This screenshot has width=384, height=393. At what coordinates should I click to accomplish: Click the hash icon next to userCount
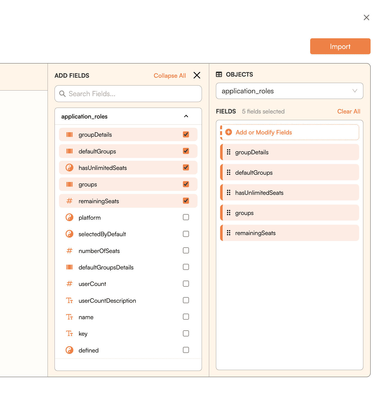pos(69,284)
